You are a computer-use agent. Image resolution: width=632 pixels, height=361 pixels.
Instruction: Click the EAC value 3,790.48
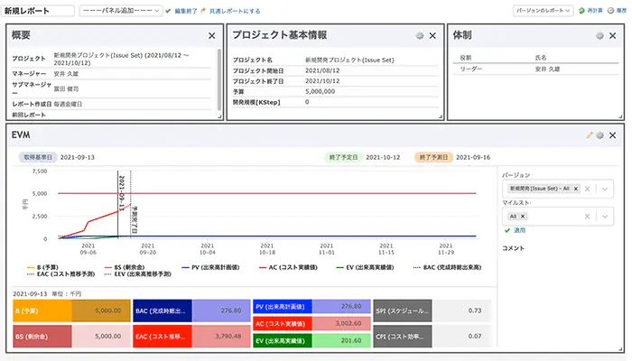click(x=228, y=336)
